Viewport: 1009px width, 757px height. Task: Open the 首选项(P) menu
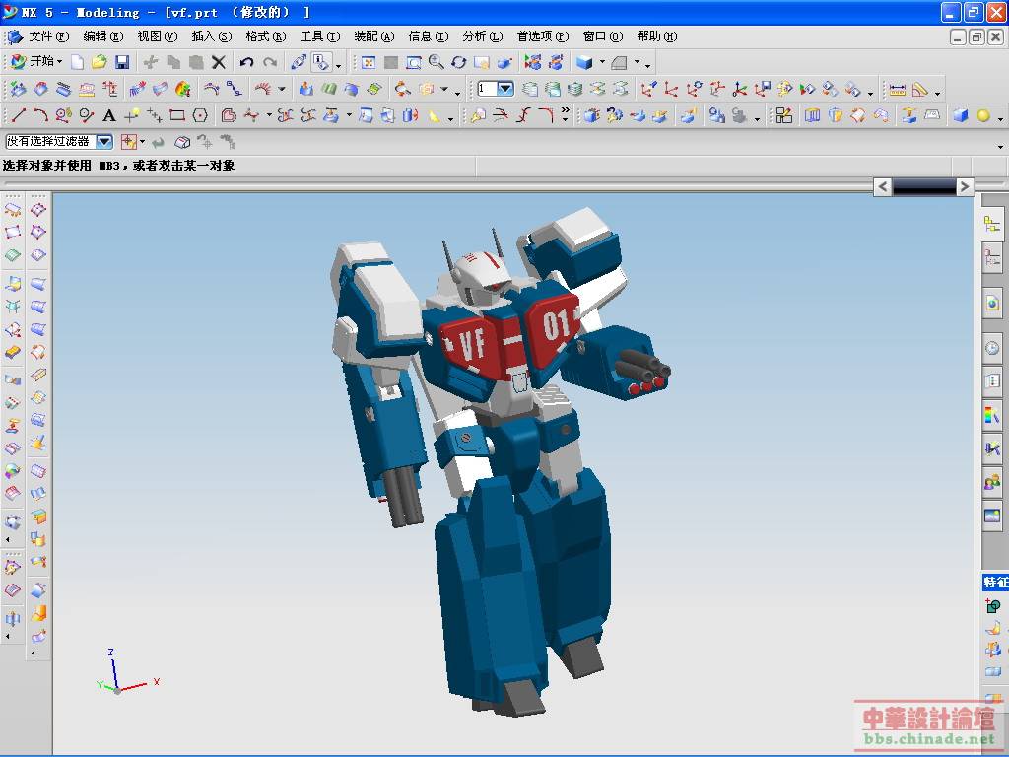point(543,36)
